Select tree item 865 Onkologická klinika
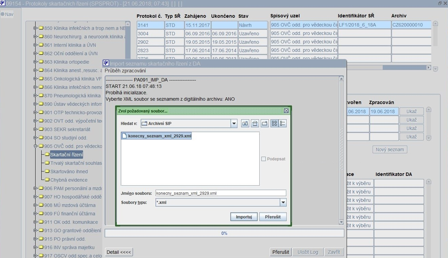Viewport: 448px width, 258px height. coord(73,79)
